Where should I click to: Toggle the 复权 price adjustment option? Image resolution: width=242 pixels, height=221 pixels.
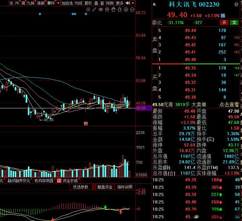(x=88, y=3)
